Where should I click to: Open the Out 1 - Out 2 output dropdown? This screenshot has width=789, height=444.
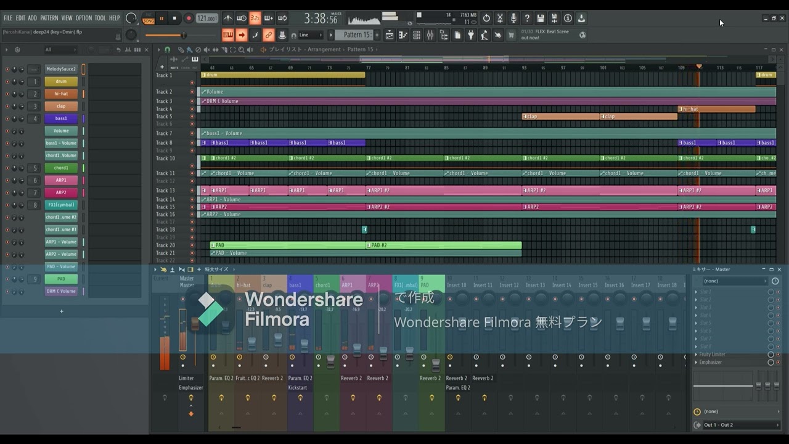[x=740, y=425]
